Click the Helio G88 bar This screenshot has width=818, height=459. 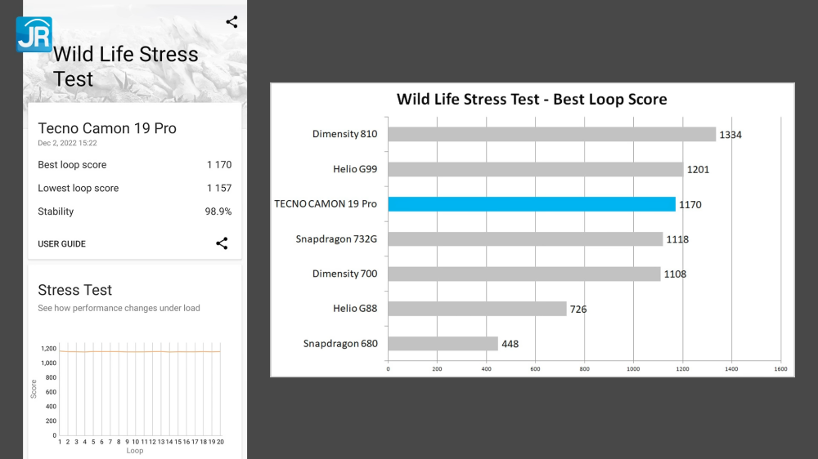[x=477, y=309]
